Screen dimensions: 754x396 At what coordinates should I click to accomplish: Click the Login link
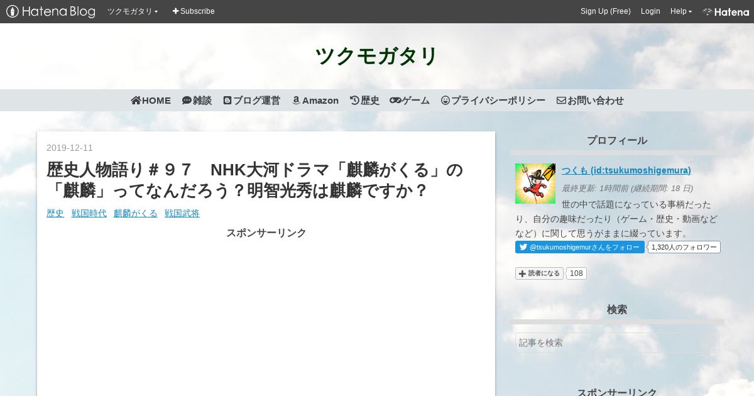click(650, 11)
